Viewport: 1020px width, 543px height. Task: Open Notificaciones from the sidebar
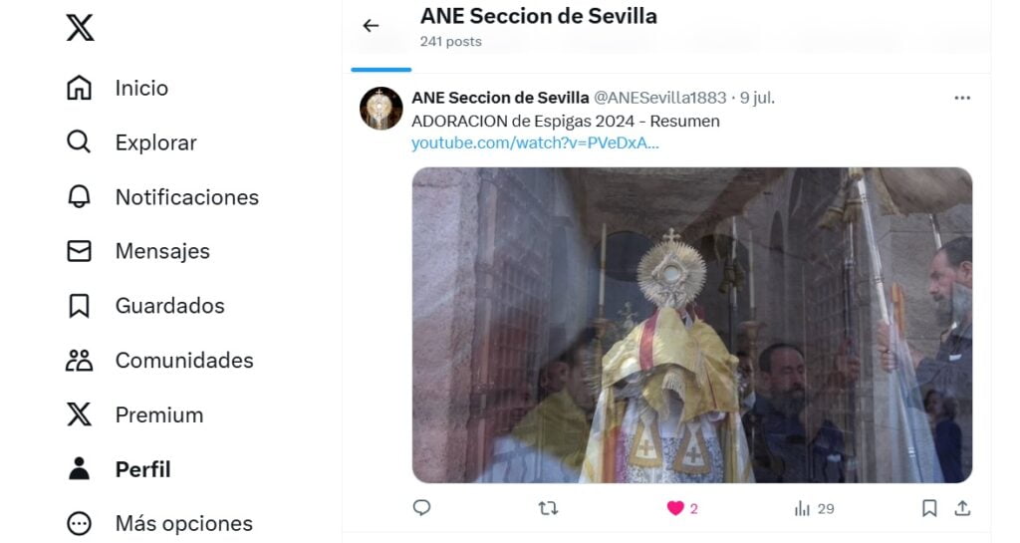point(162,197)
